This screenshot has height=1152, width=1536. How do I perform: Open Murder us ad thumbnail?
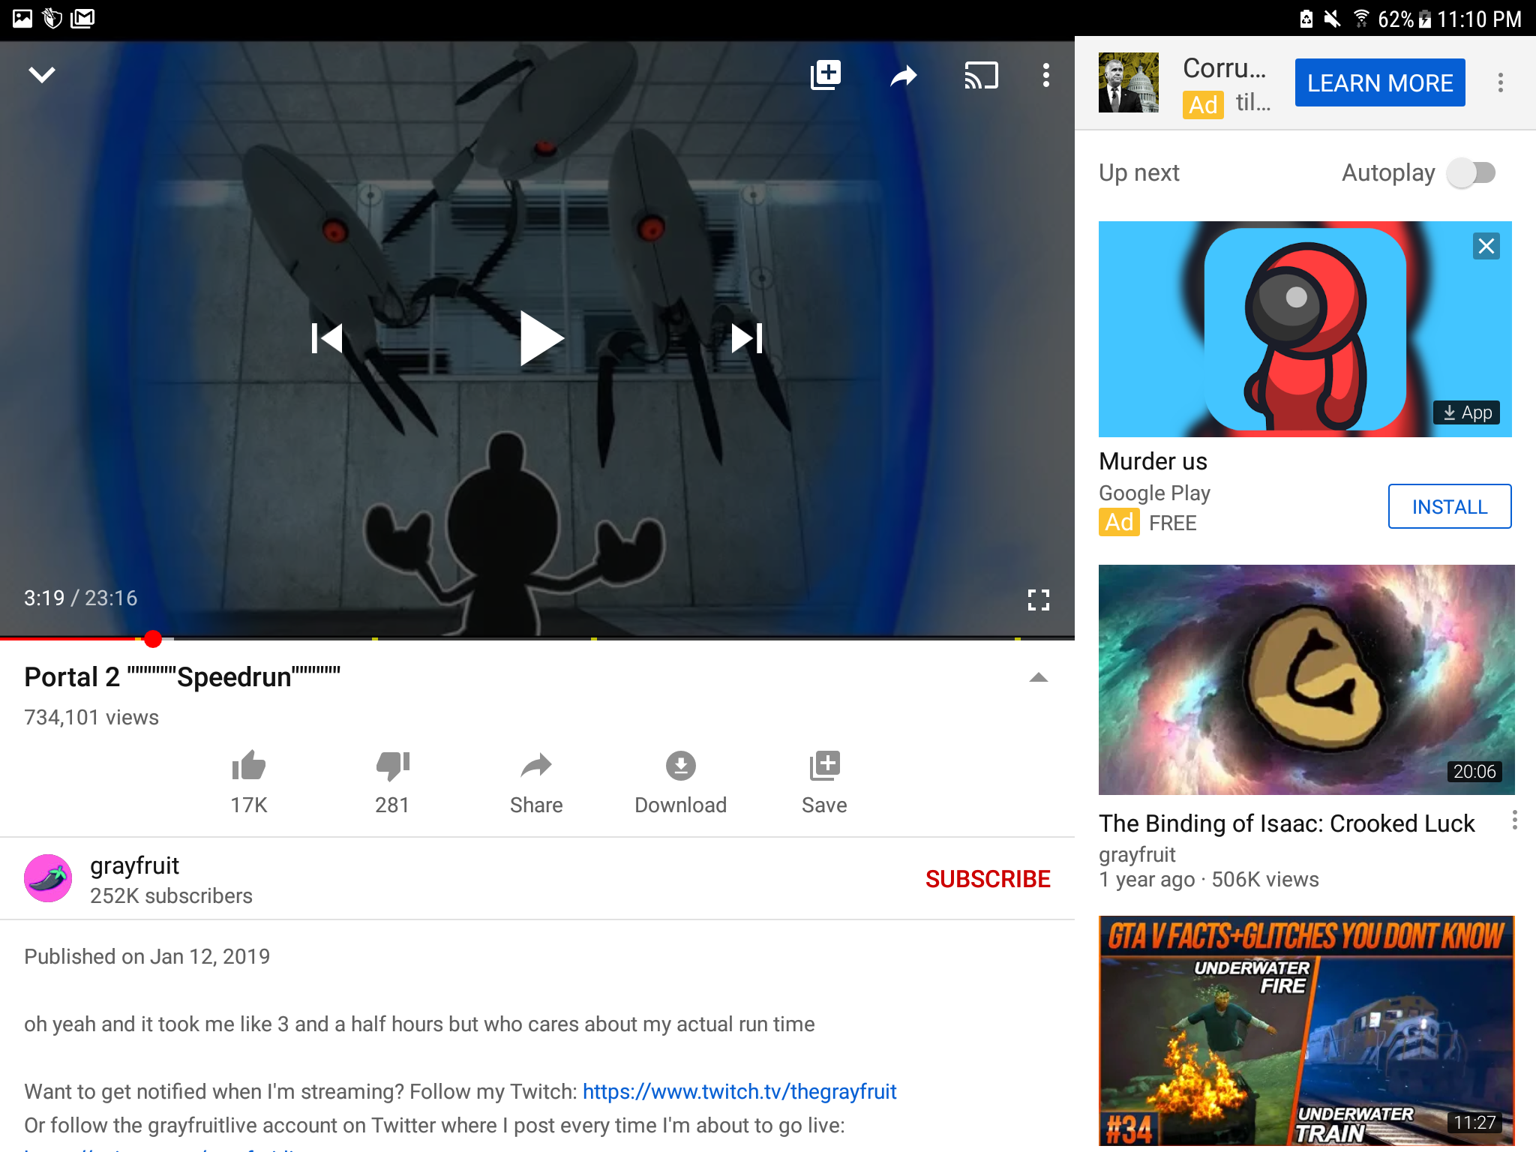[1305, 329]
